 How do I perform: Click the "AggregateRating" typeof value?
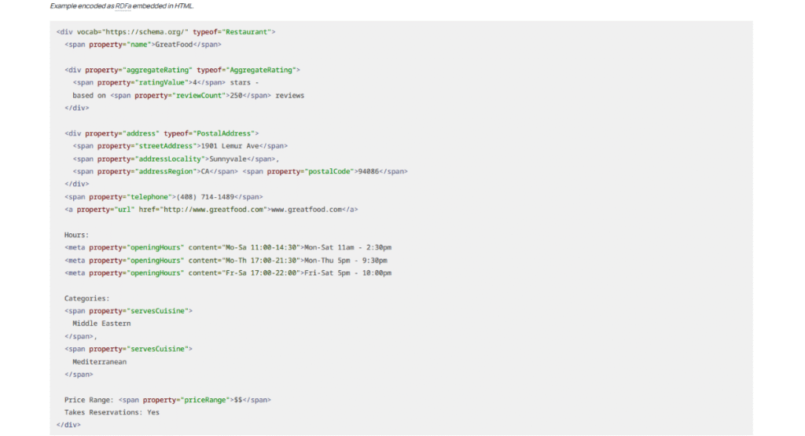262,70
